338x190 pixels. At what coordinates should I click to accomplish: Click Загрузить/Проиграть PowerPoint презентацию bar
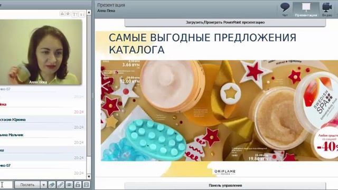[x=225, y=22]
